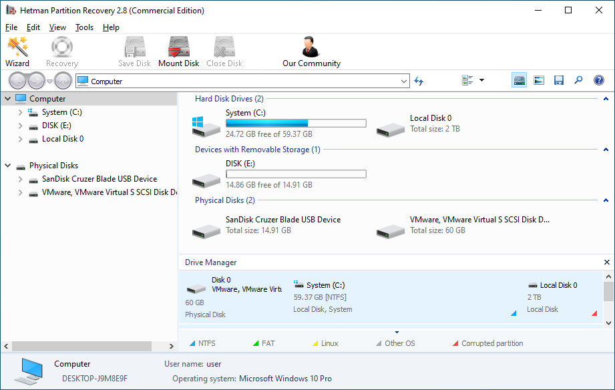The height and width of the screenshot is (390, 615).
Task: Open Our Community icon
Action: [311, 52]
